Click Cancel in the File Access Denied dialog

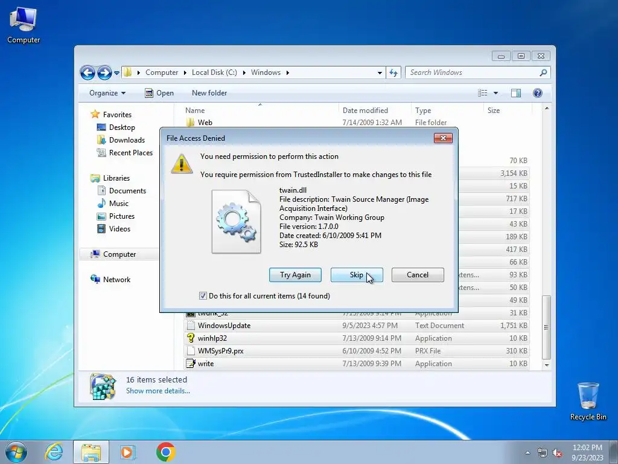(x=418, y=275)
